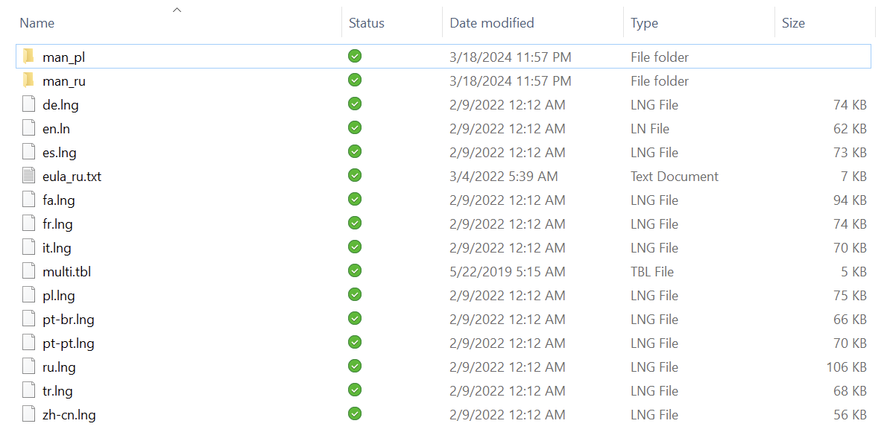The image size is (890, 444).
Task: Click the green status checkmark for man_pl
Action: [355, 56]
